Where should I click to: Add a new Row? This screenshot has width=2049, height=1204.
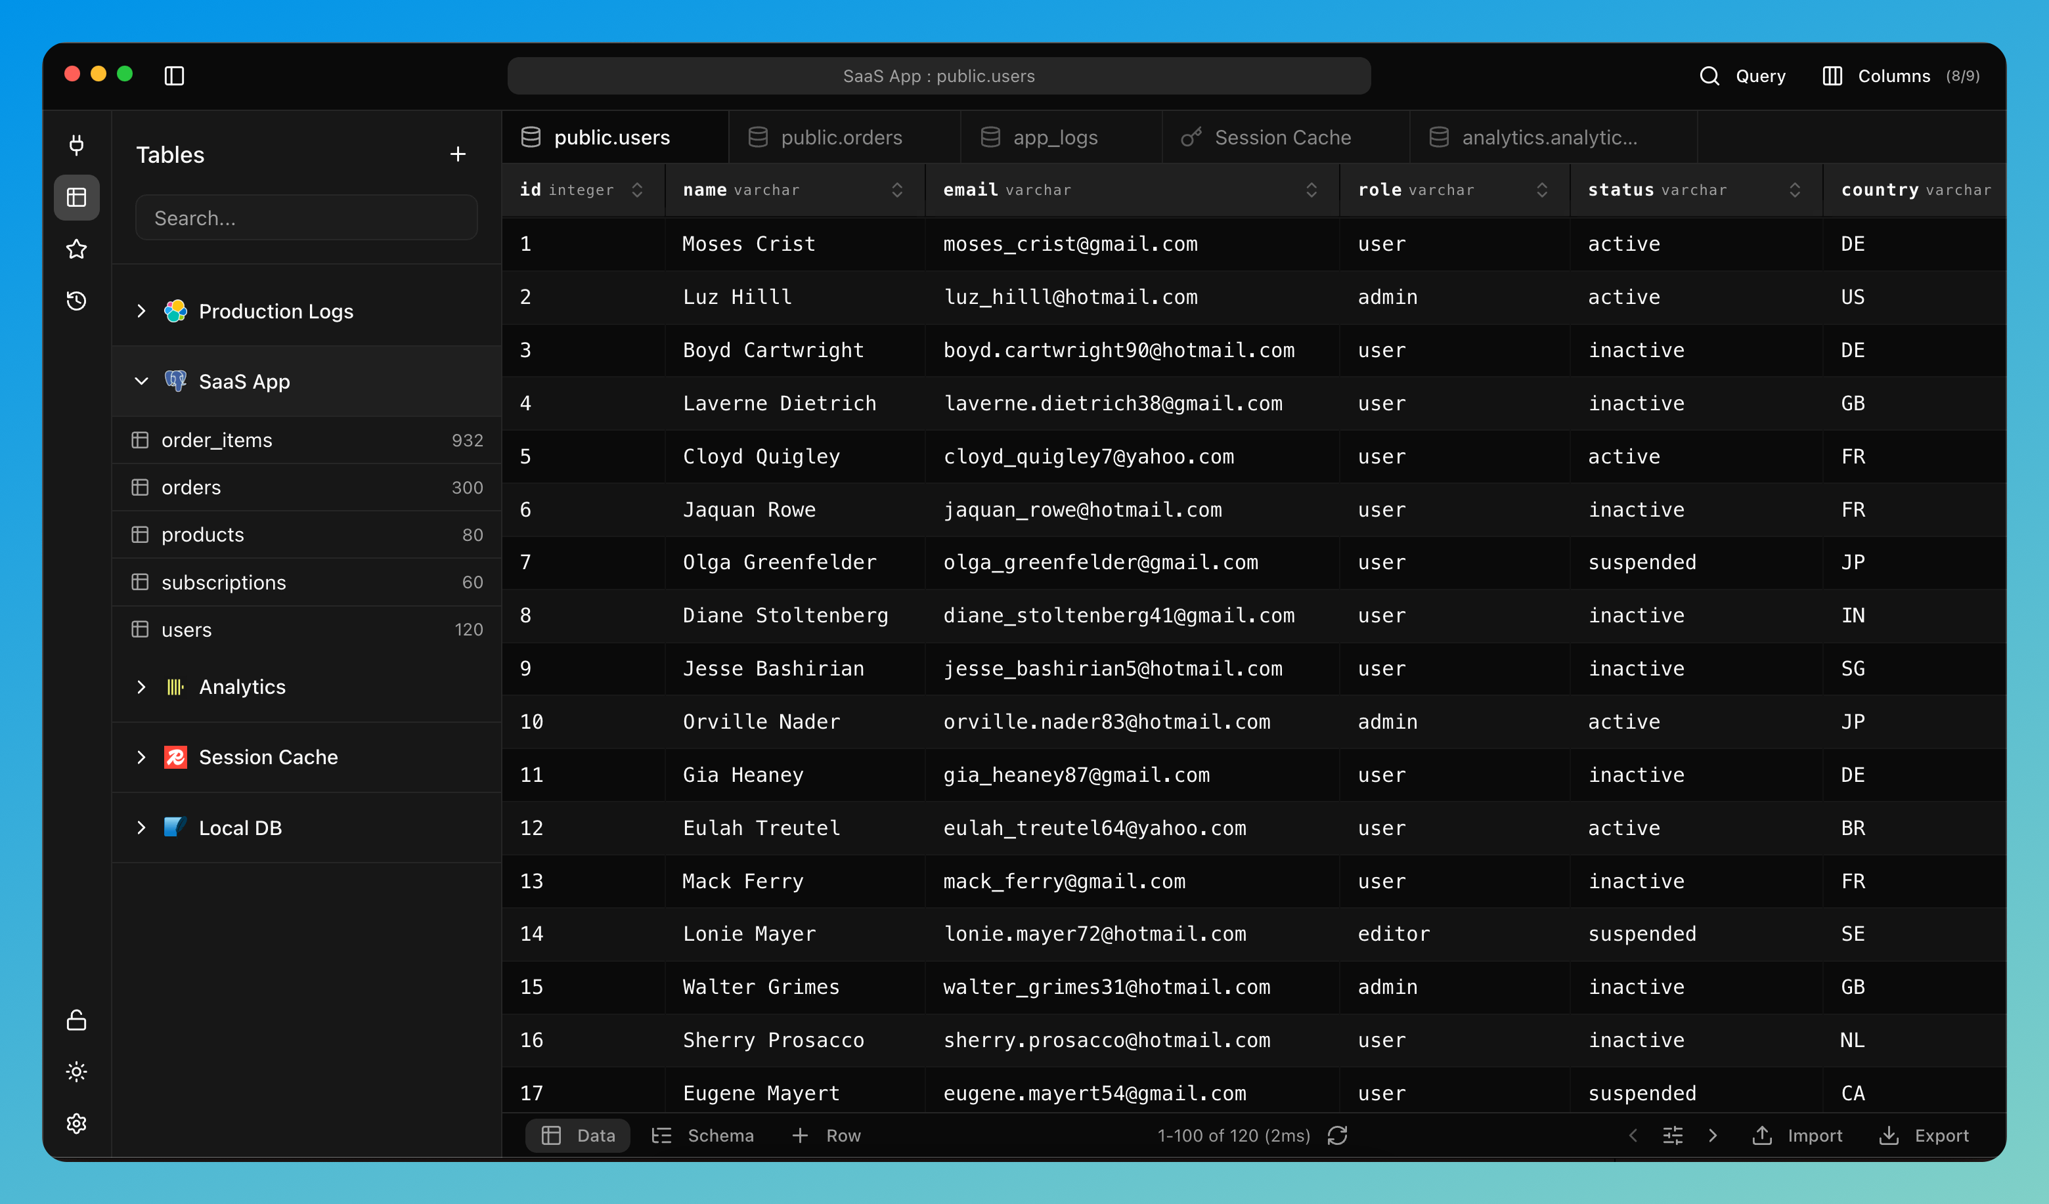tap(826, 1135)
